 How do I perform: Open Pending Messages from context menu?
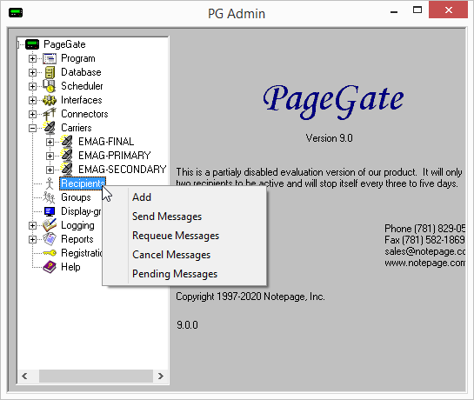(184, 274)
